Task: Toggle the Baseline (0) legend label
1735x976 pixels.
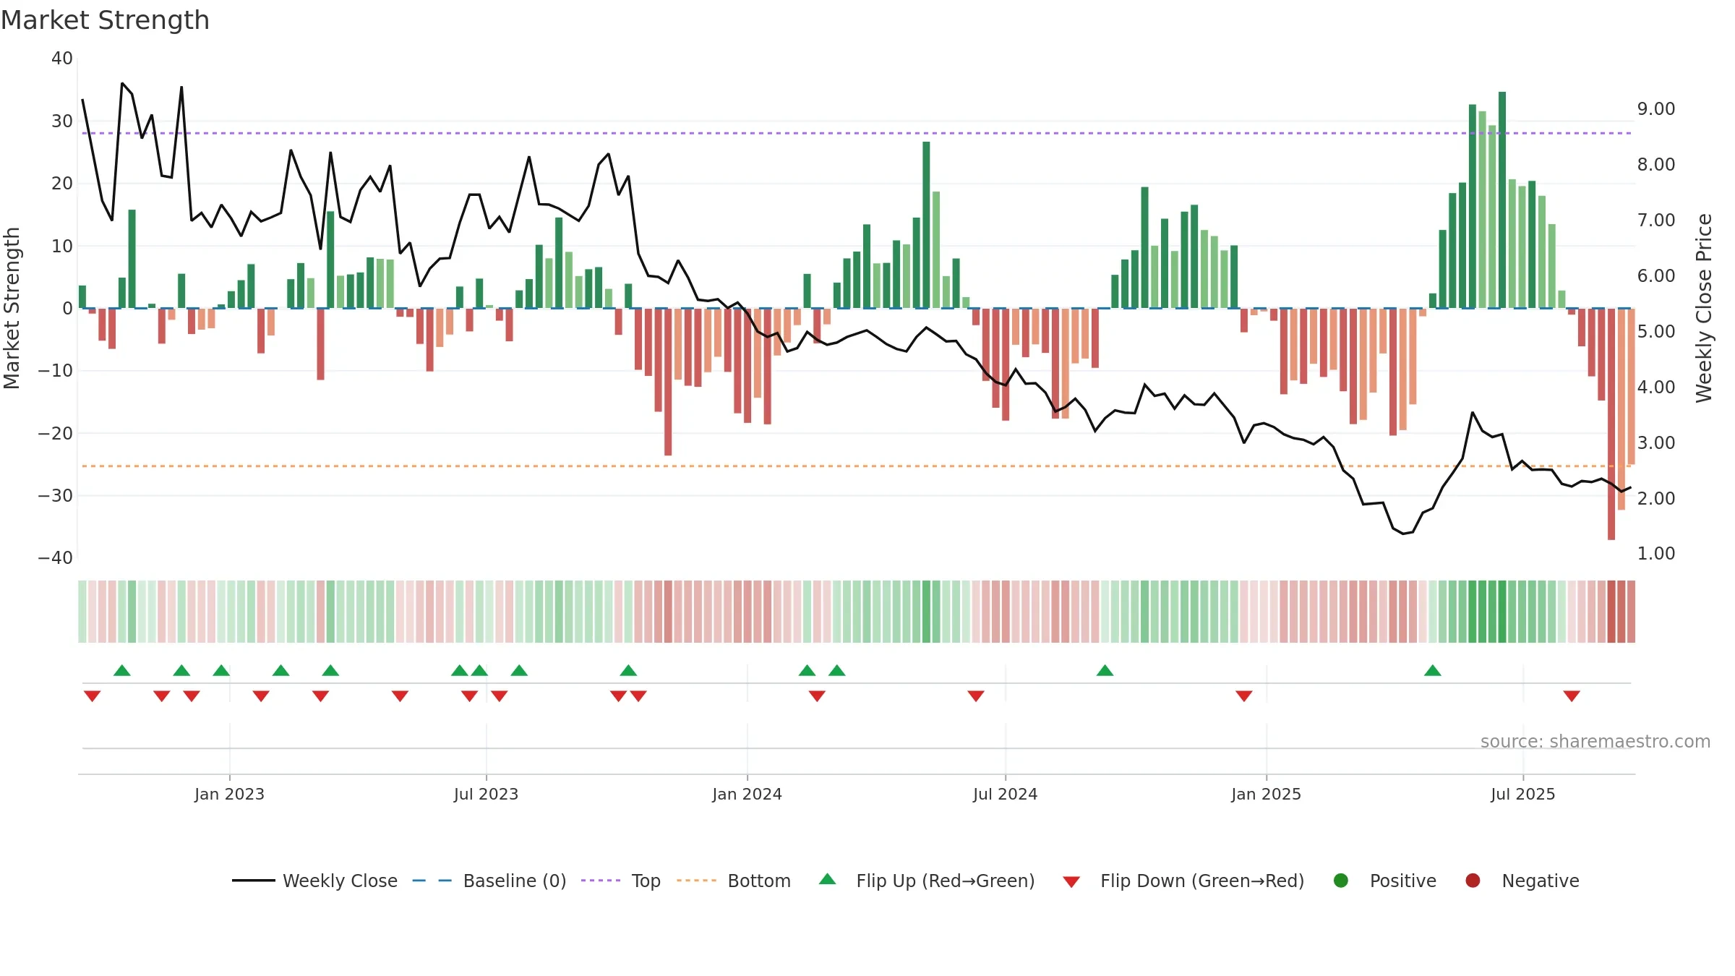Action: pos(515,881)
